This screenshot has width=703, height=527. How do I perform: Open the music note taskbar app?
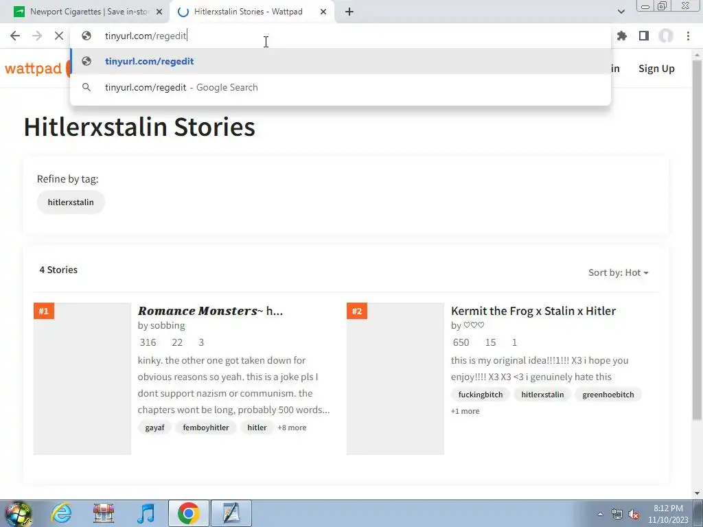[x=146, y=513]
